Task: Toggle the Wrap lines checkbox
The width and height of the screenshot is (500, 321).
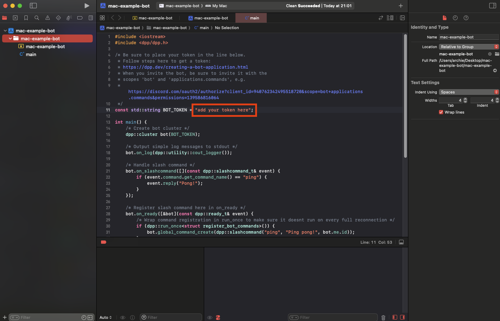Action: 441,112
